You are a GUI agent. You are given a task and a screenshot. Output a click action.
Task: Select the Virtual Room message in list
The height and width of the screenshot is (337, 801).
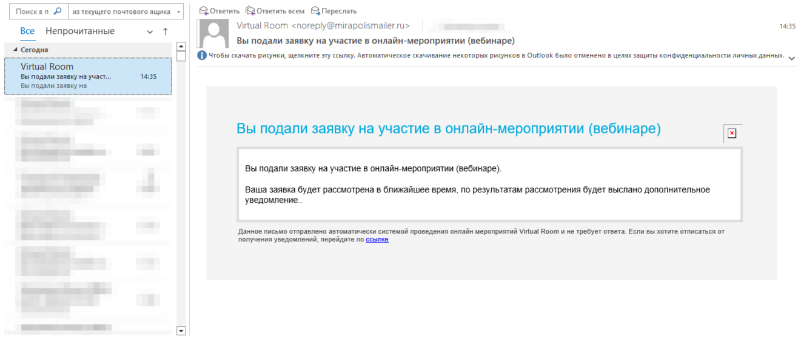coord(88,76)
